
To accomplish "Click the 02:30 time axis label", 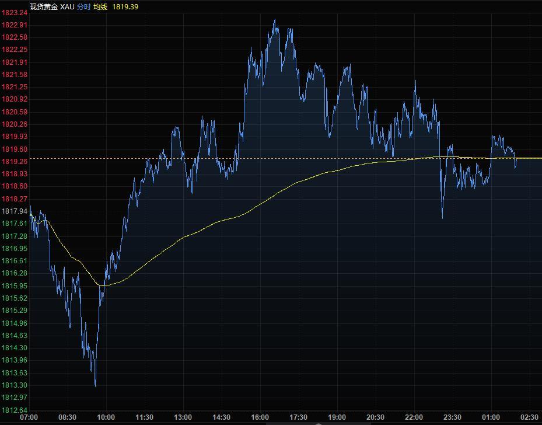I will pyautogui.click(x=529, y=417).
